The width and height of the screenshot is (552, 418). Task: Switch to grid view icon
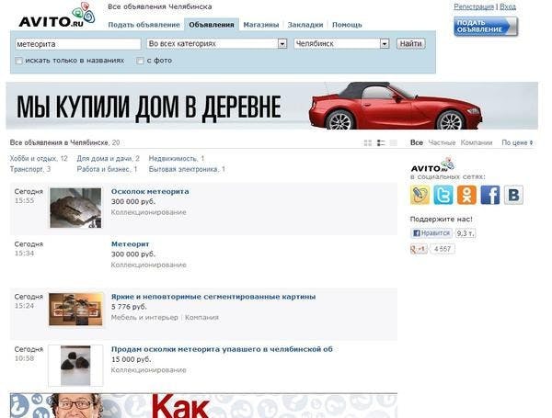pyautogui.click(x=367, y=142)
